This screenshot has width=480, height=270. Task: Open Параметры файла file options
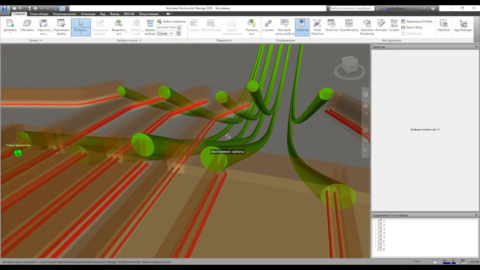coord(61,27)
